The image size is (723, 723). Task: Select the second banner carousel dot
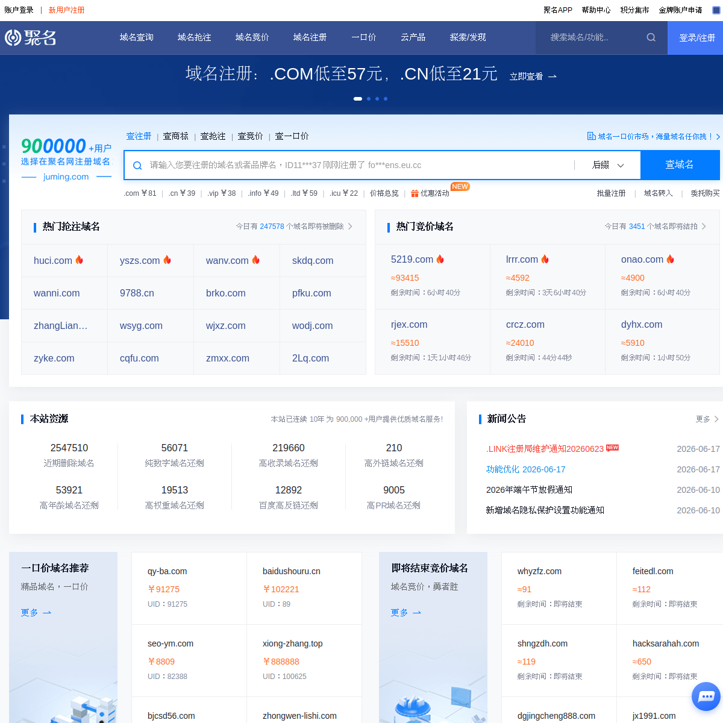click(369, 99)
